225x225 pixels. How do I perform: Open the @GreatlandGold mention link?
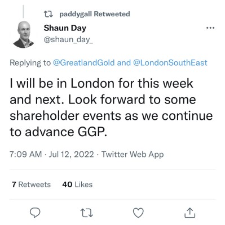point(83,62)
